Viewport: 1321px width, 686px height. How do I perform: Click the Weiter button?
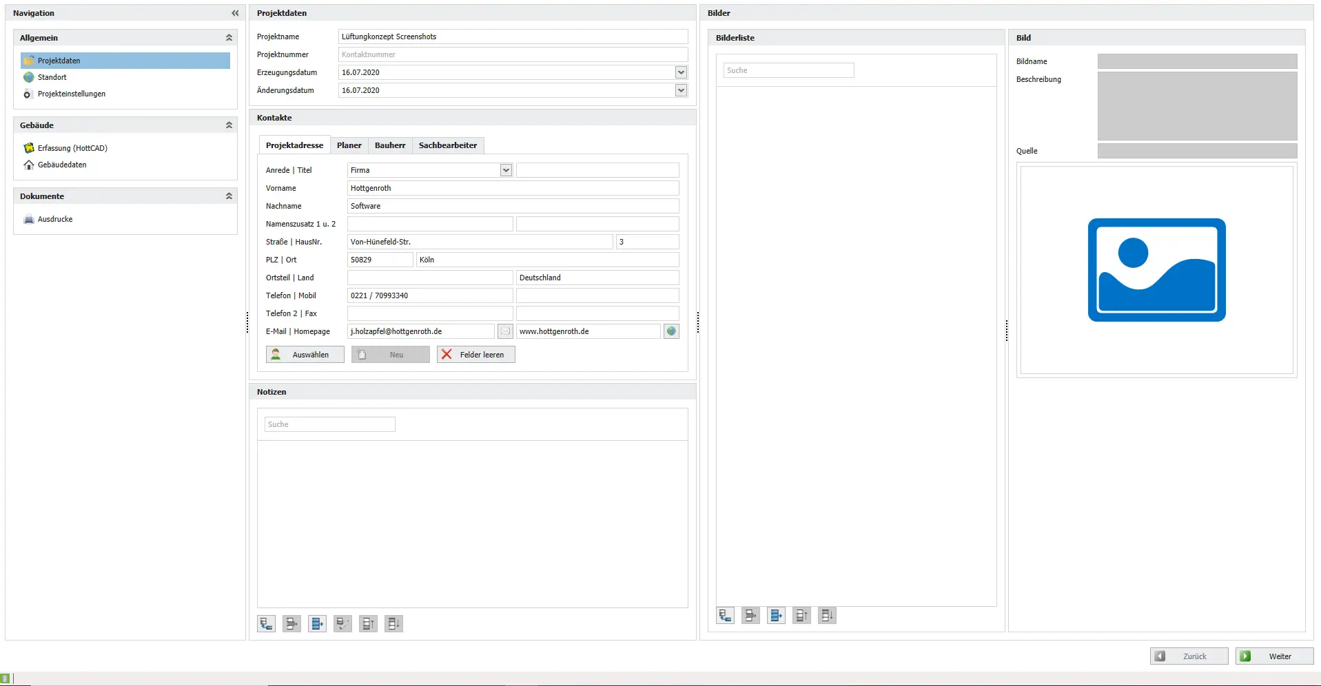pos(1274,656)
